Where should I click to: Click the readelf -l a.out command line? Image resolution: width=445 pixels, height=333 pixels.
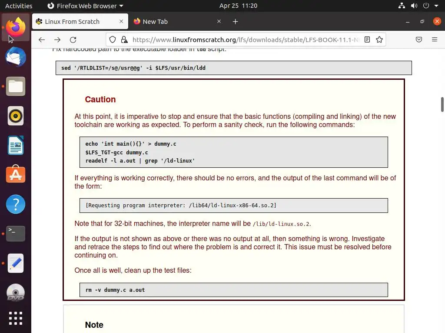[140, 160]
